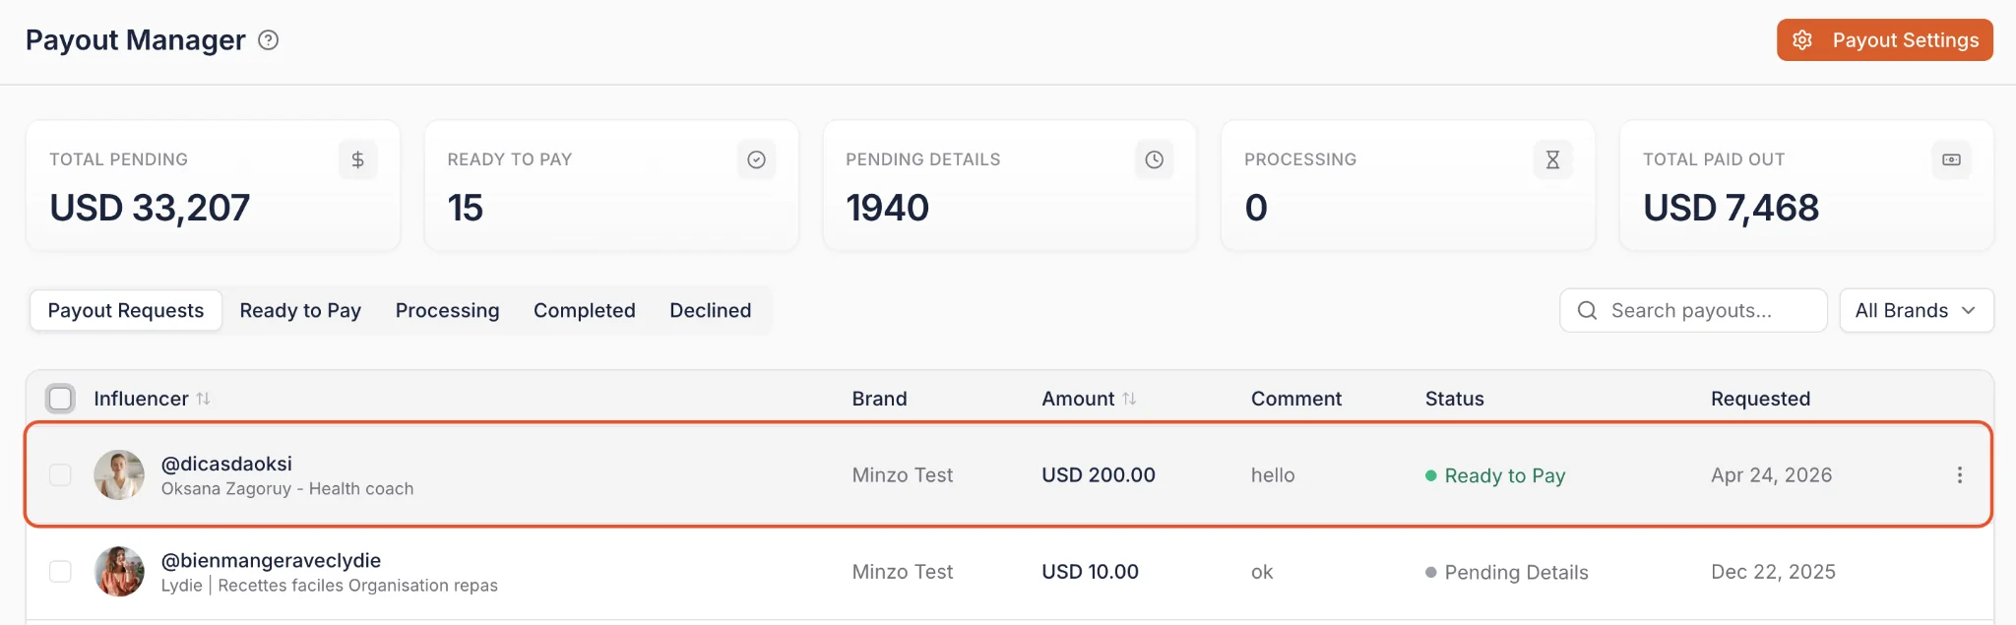Switch to the Completed tab
The height and width of the screenshot is (625, 2016).
(x=585, y=311)
